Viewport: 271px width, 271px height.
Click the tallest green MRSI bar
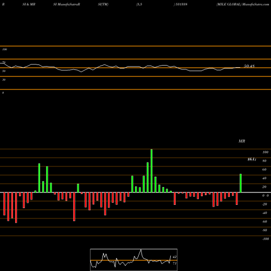click(151, 171)
